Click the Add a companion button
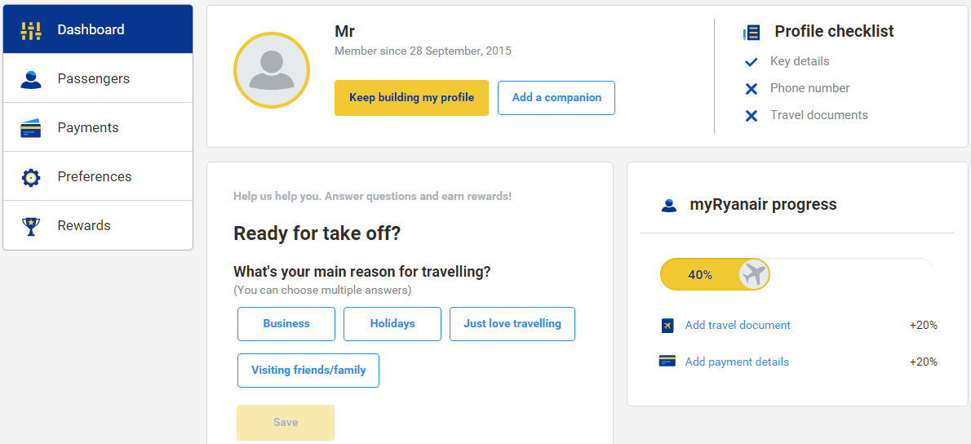The image size is (971, 444). point(556,98)
